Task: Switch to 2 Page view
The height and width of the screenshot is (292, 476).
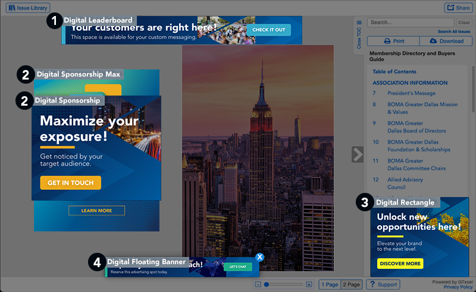Action: tap(352, 285)
